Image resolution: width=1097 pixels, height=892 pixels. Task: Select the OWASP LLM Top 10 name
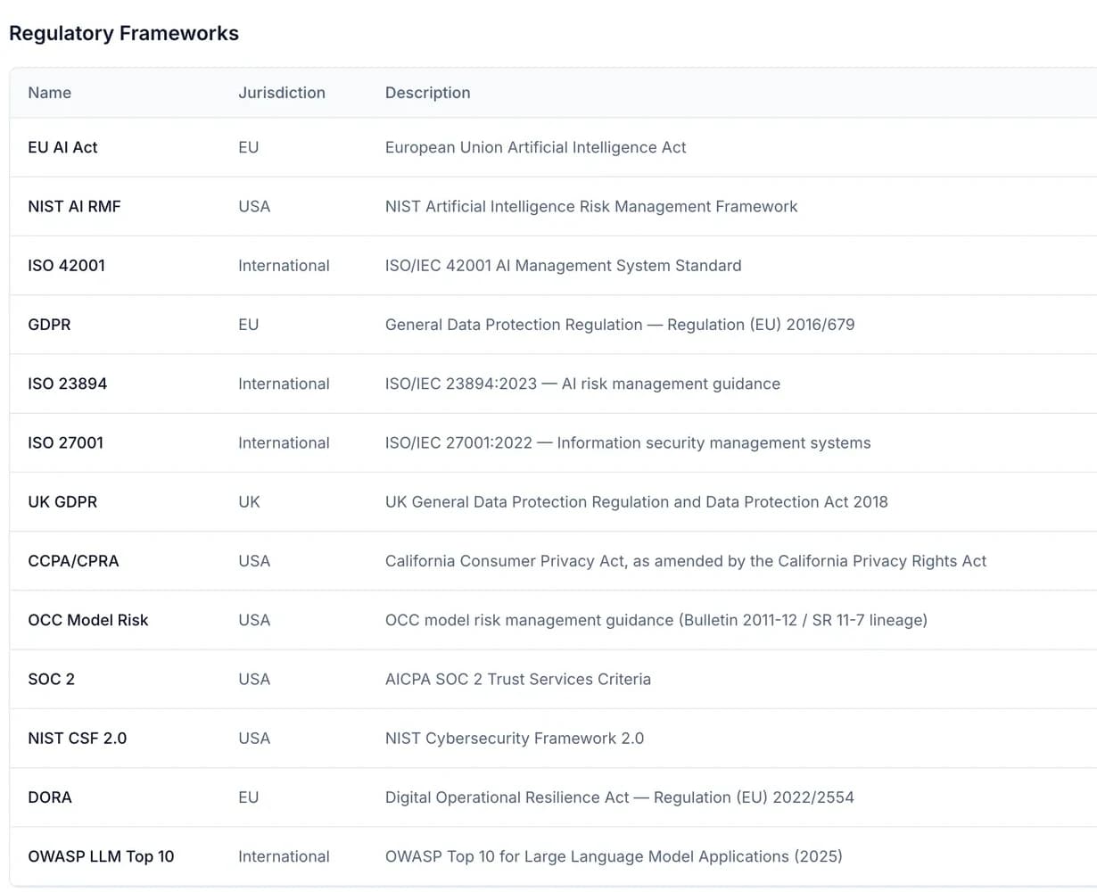coord(101,856)
